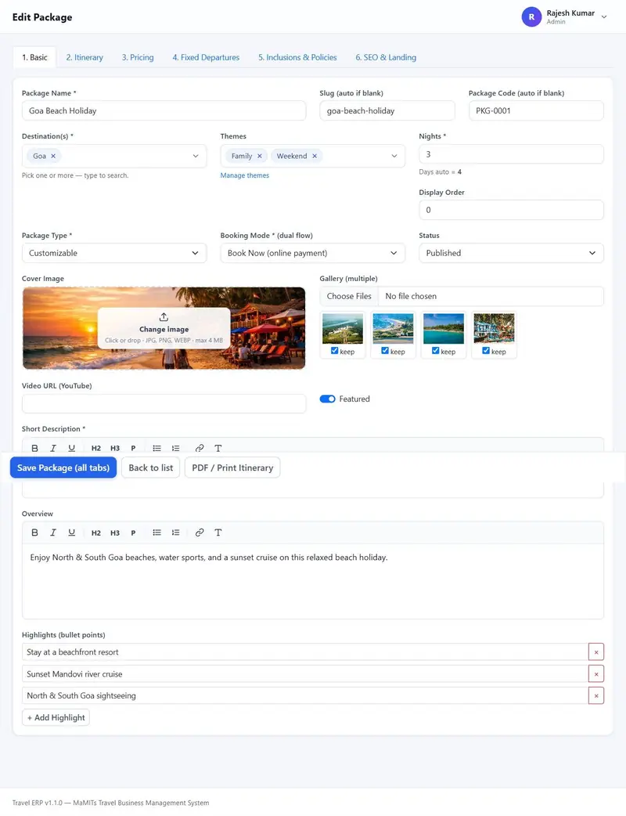This screenshot has width=626, height=816.
Task: Open the Manage themes link
Action: (245, 175)
